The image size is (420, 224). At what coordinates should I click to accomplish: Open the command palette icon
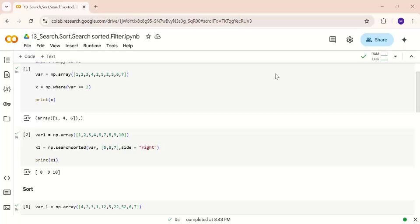pyautogui.click(x=7, y=192)
